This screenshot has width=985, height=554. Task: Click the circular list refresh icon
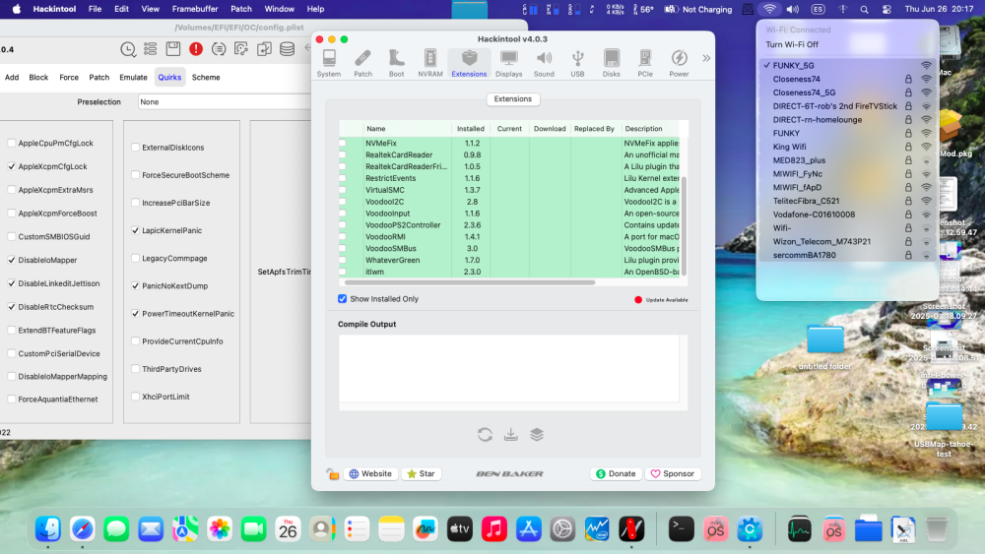[219, 49]
